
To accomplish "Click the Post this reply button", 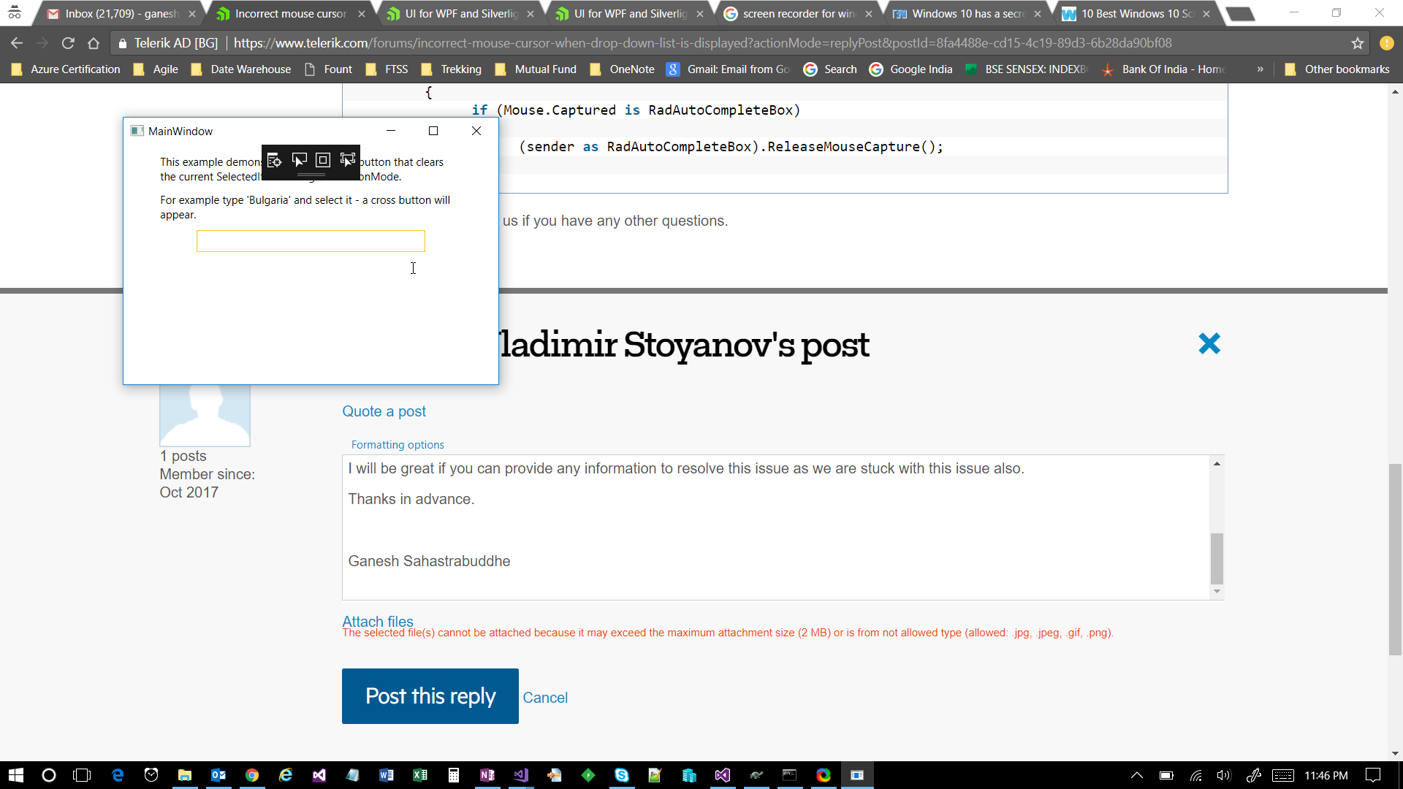I will 430,696.
